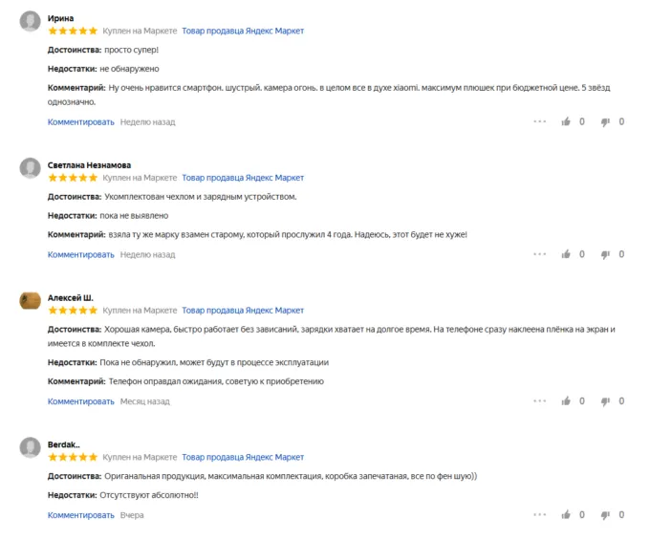Thumbs up Berdak's review
Screen dimensions: 650x540
pos(567,515)
